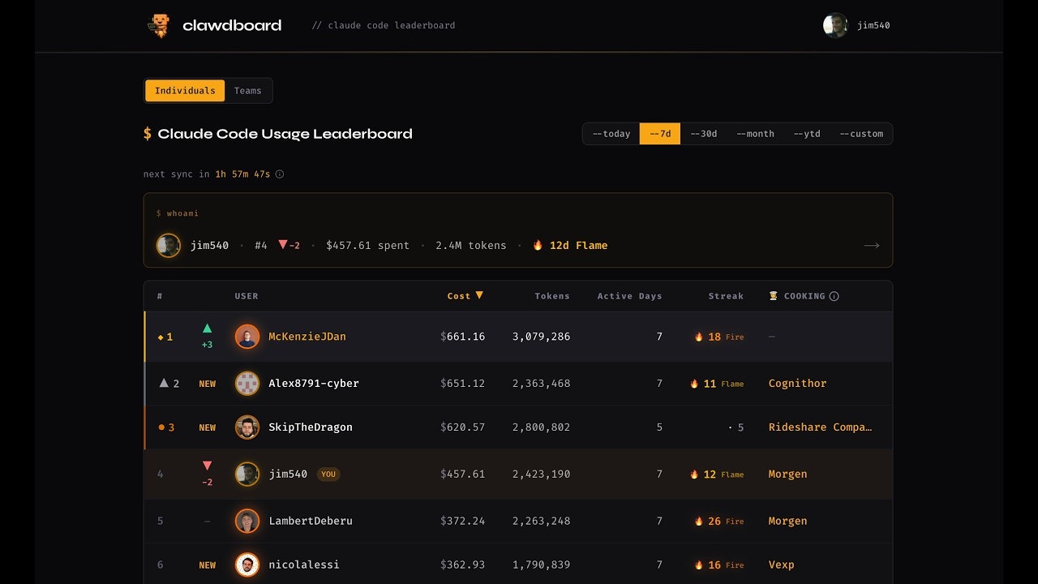Click the green up-arrow beside McKenzieJDan's rank
The width and height of the screenshot is (1038, 584).
coord(208,328)
